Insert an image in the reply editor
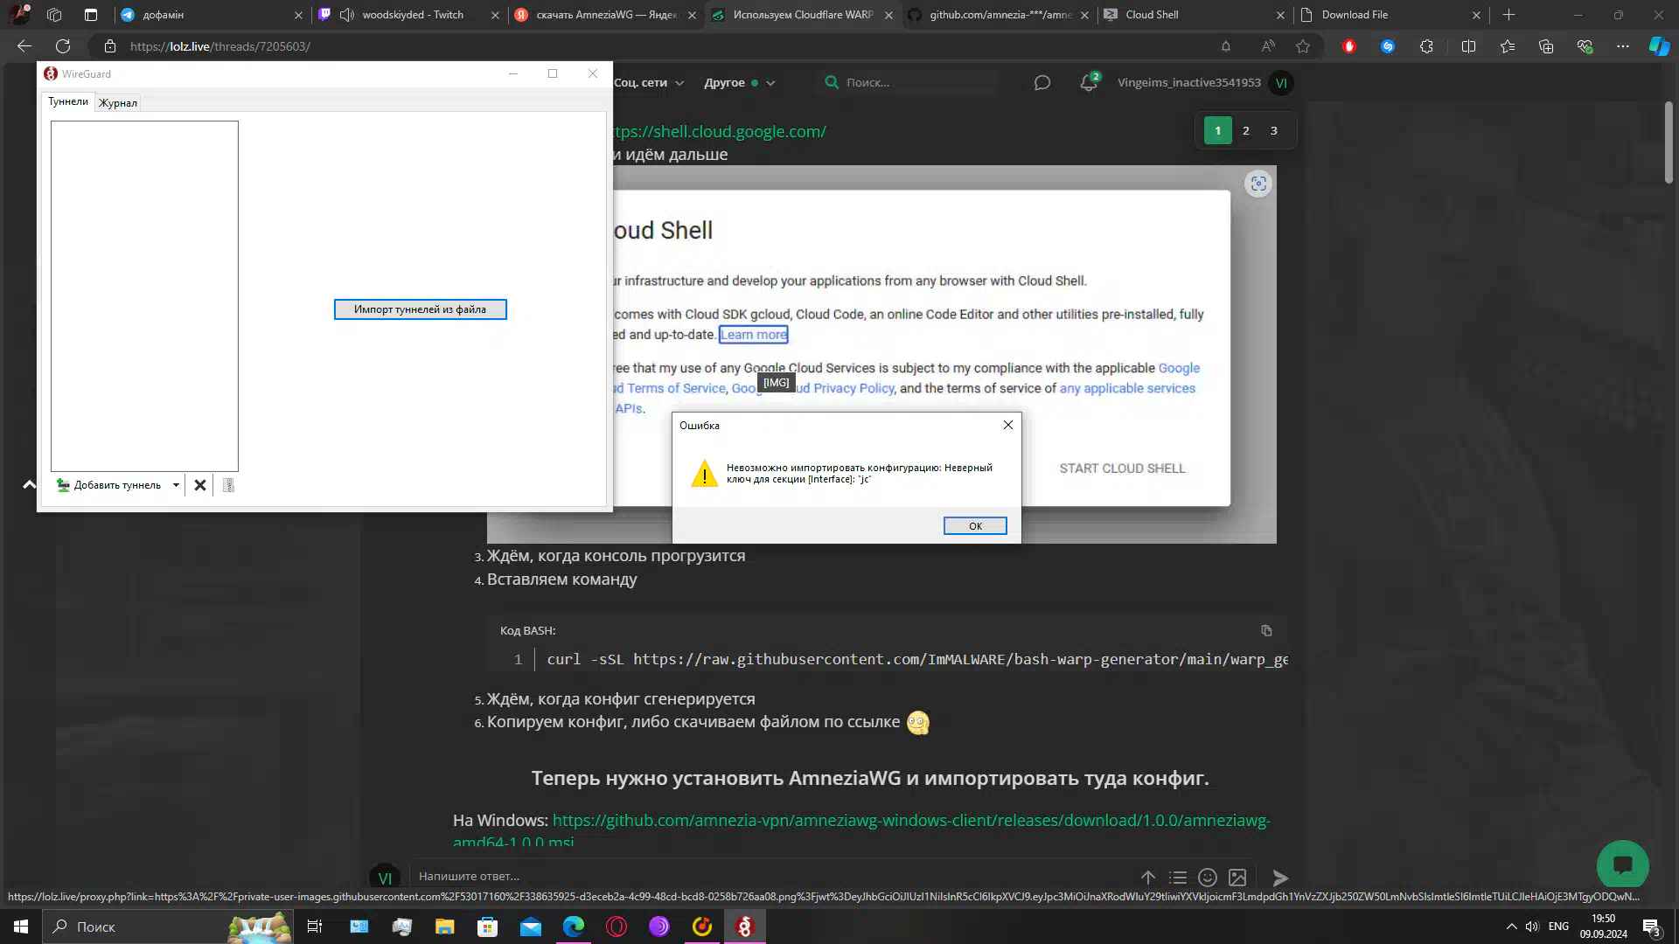 coord(1237,878)
